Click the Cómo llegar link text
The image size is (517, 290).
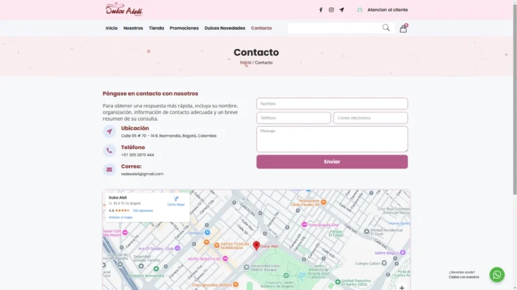[x=176, y=205]
